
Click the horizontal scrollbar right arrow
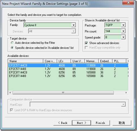click(126, 93)
